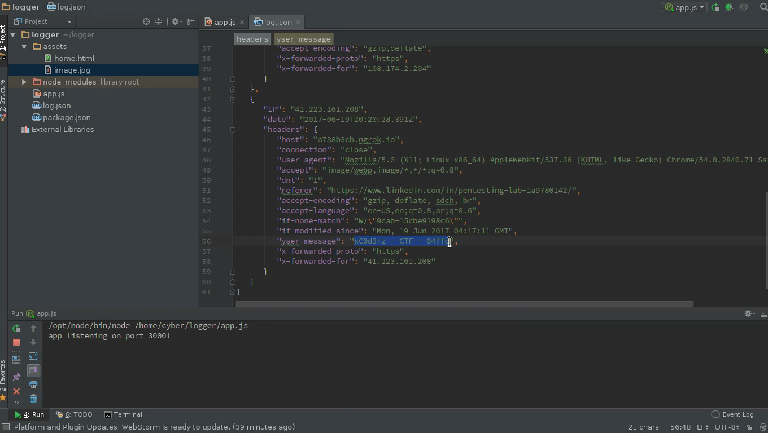Open app.js run configuration dropdown
Screen dimensions: 768x433
(x=684, y=7)
